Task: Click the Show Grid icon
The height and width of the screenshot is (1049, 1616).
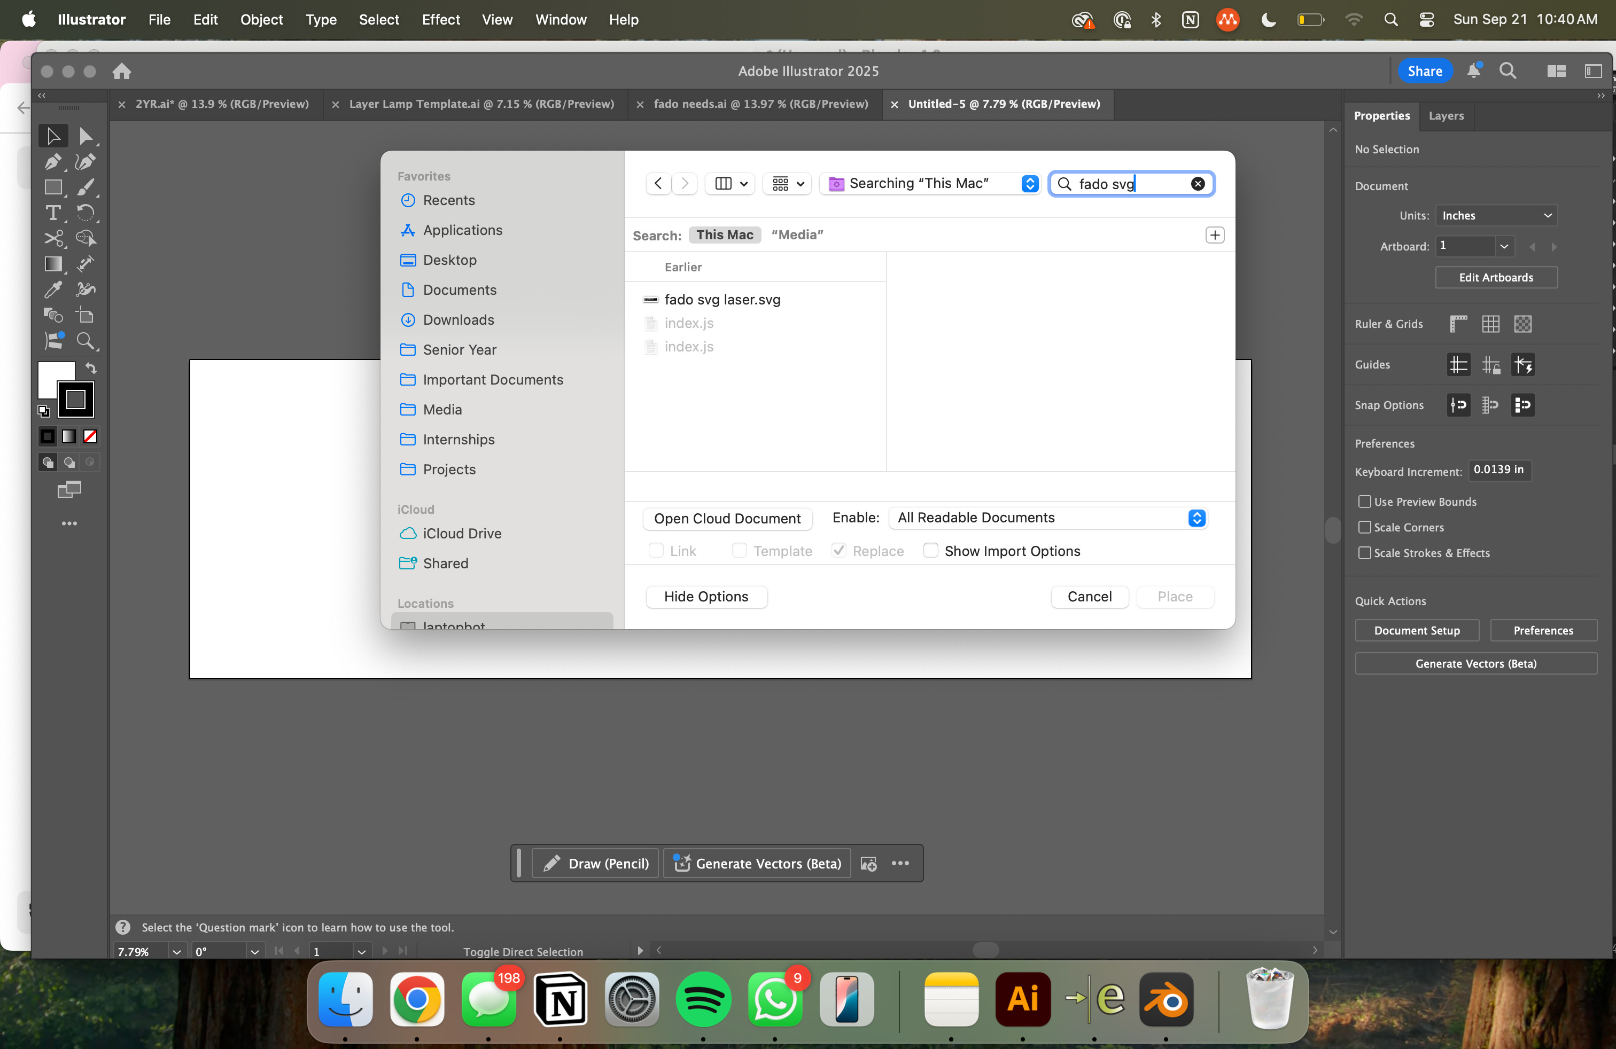Action: (1490, 324)
